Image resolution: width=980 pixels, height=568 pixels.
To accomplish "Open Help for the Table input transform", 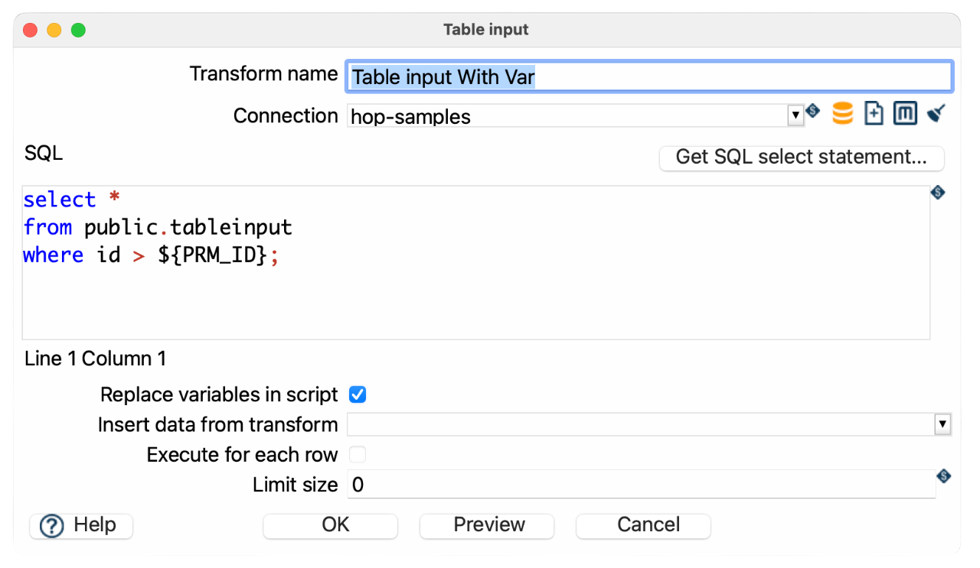I will coord(80,526).
